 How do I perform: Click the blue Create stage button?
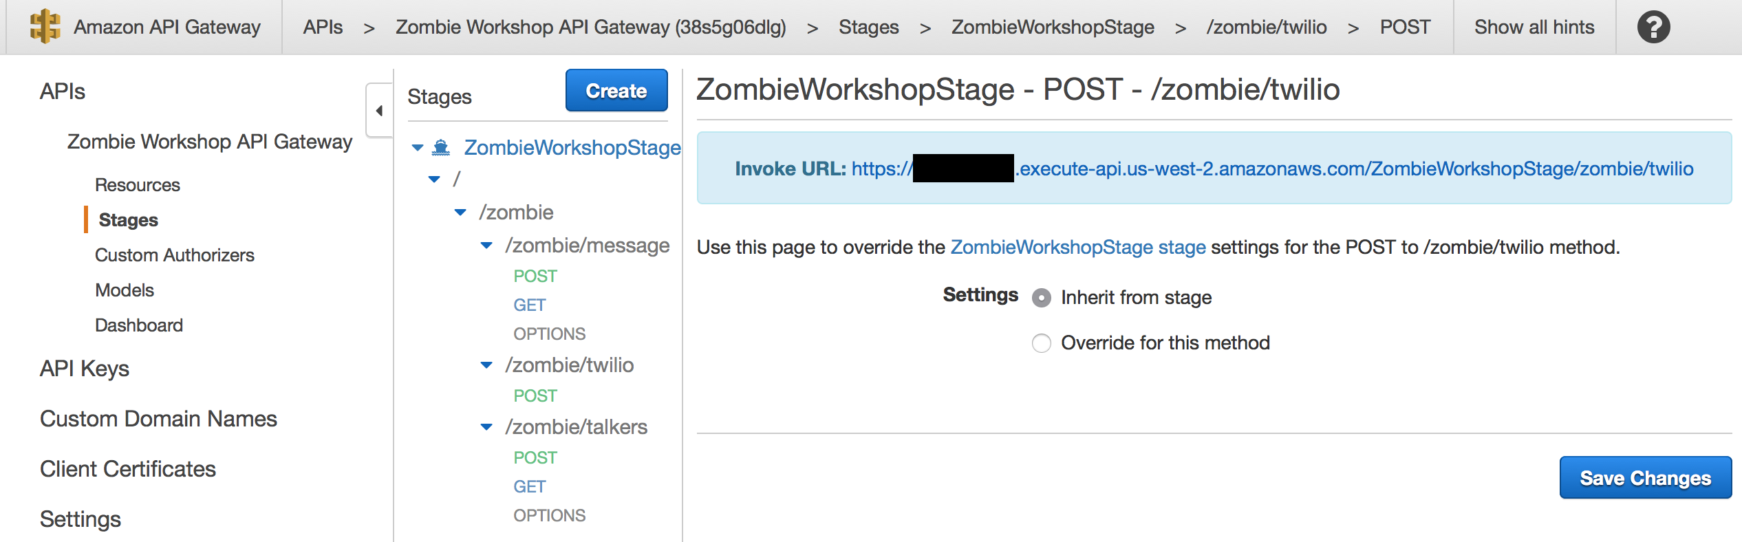(616, 90)
